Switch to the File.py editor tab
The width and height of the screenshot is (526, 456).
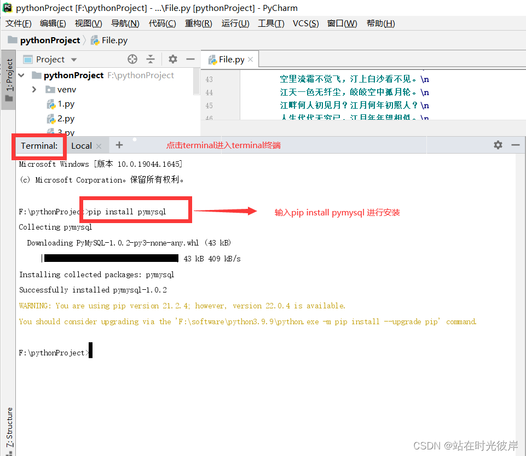click(231, 60)
